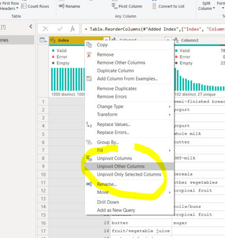The width and height of the screenshot is (225, 238).
Task: Click the Group By icon
Action: (89, 142)
